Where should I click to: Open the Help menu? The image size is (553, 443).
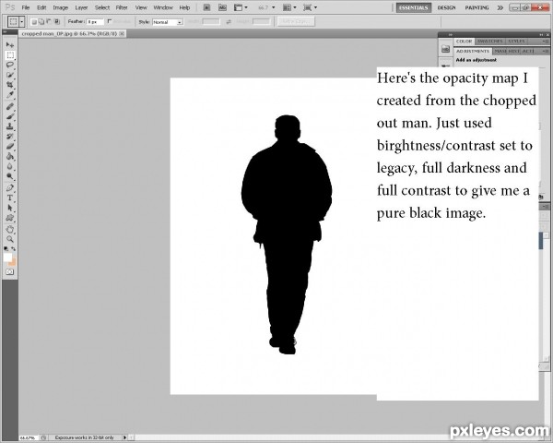(x=185, y=7)
